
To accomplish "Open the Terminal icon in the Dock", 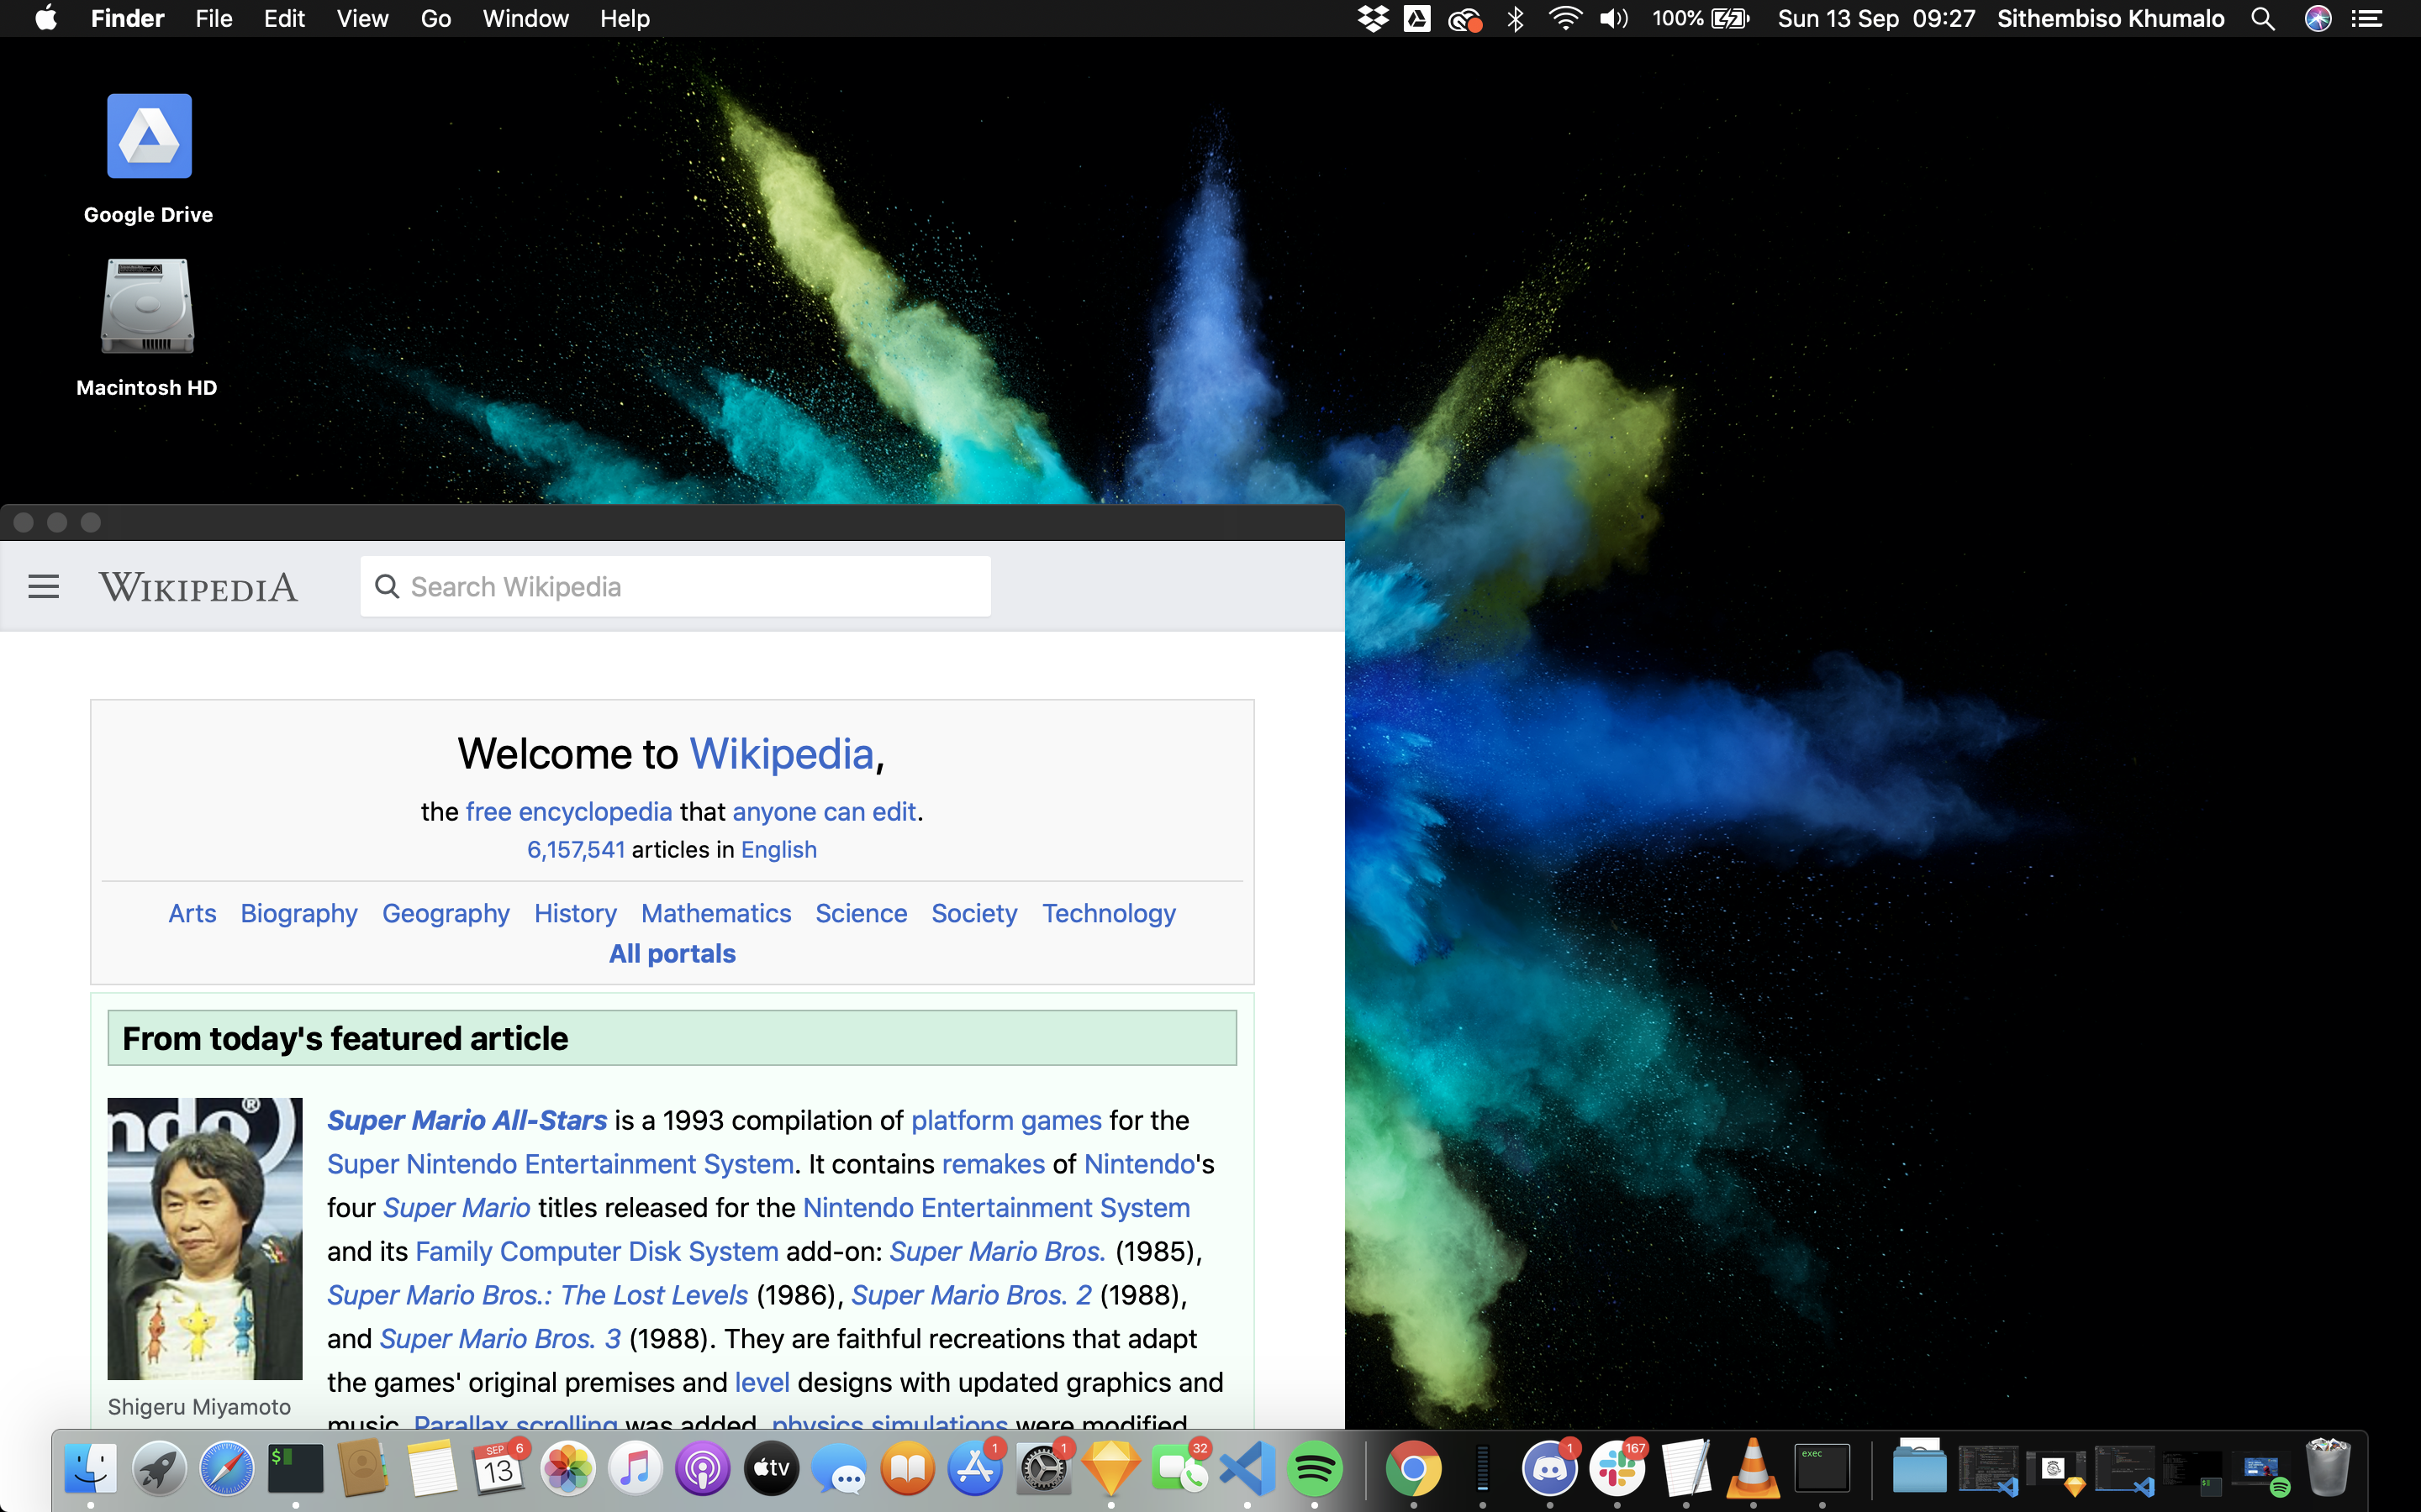I will coord(295,1468).
